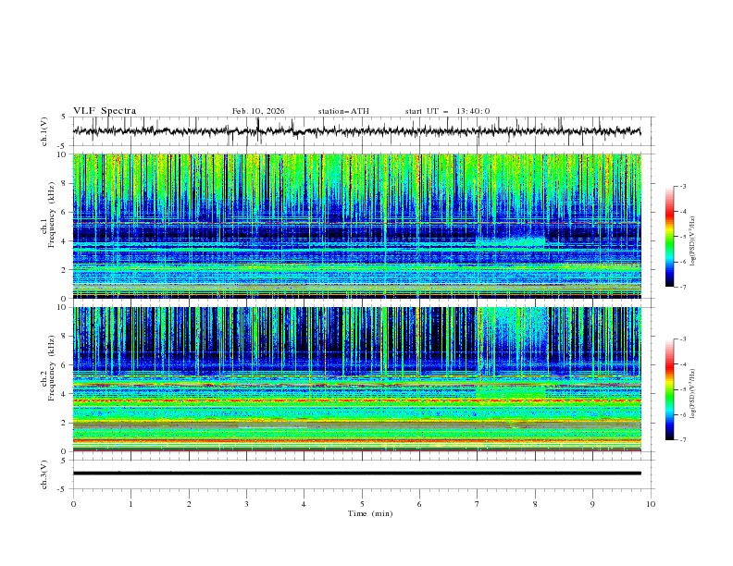733x566 pixels.
Task: Click the "-7" label on ch.1 colorbar
Action: pyautogui.click(x=682, y=288)
